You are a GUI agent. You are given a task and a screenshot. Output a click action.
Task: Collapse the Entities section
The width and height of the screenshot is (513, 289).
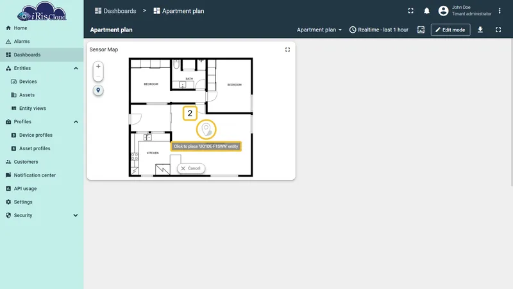[76, 68]
